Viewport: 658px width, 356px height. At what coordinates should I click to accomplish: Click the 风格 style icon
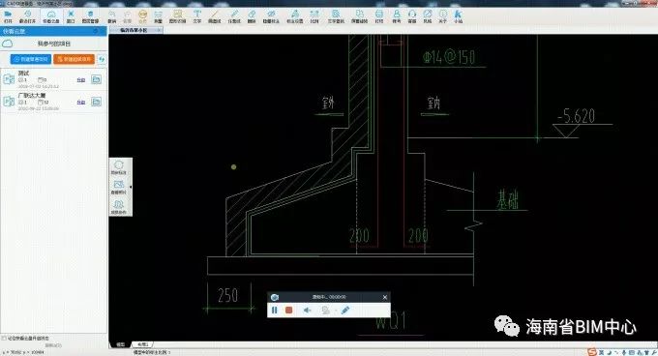[427, 16]
